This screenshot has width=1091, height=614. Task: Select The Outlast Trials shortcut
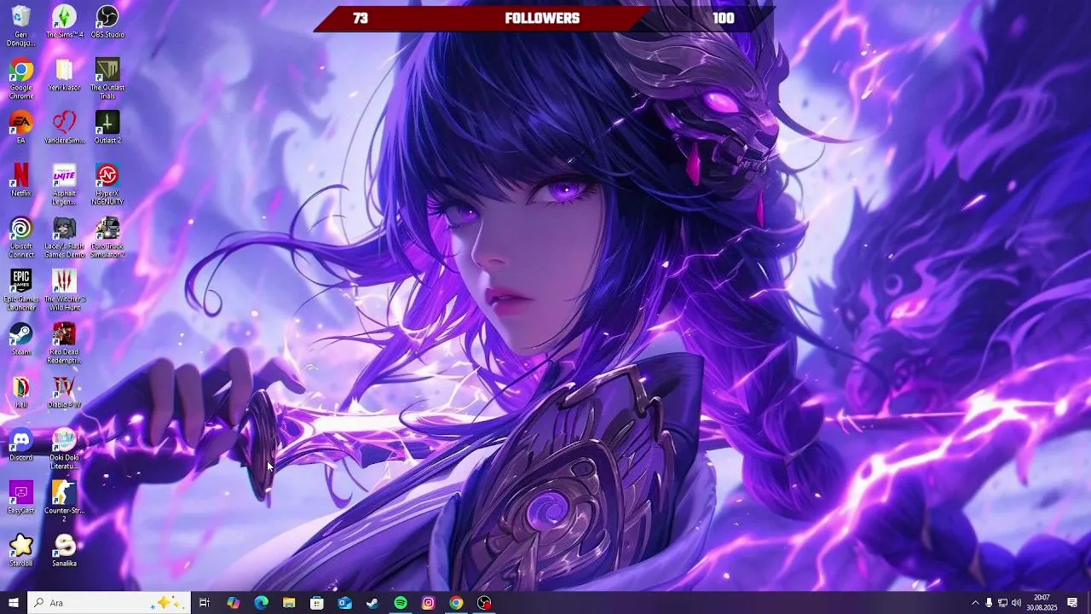click(x=107, y=78)
